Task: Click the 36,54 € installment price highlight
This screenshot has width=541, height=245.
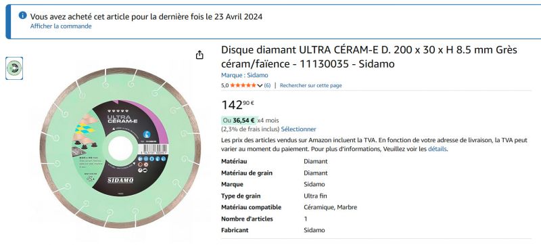Action: point(243,120)
